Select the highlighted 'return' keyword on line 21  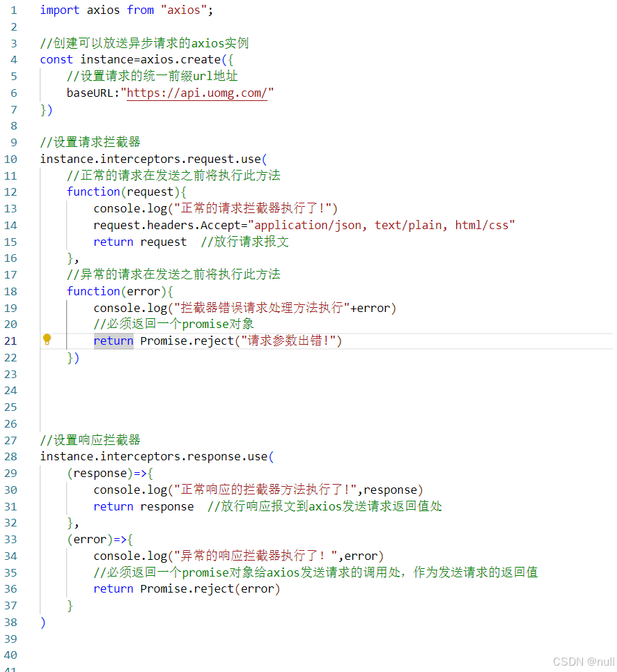click(x=114, y=341)
